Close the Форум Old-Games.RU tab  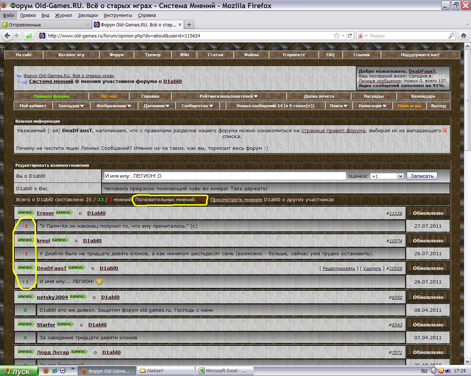tap(180, 25)
